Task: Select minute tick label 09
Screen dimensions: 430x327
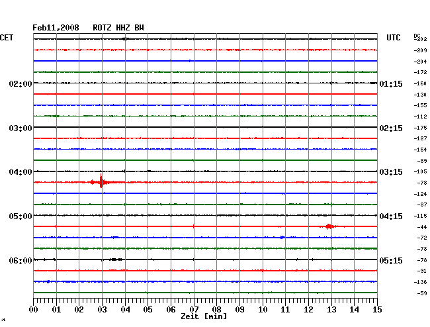Action: 239,309
